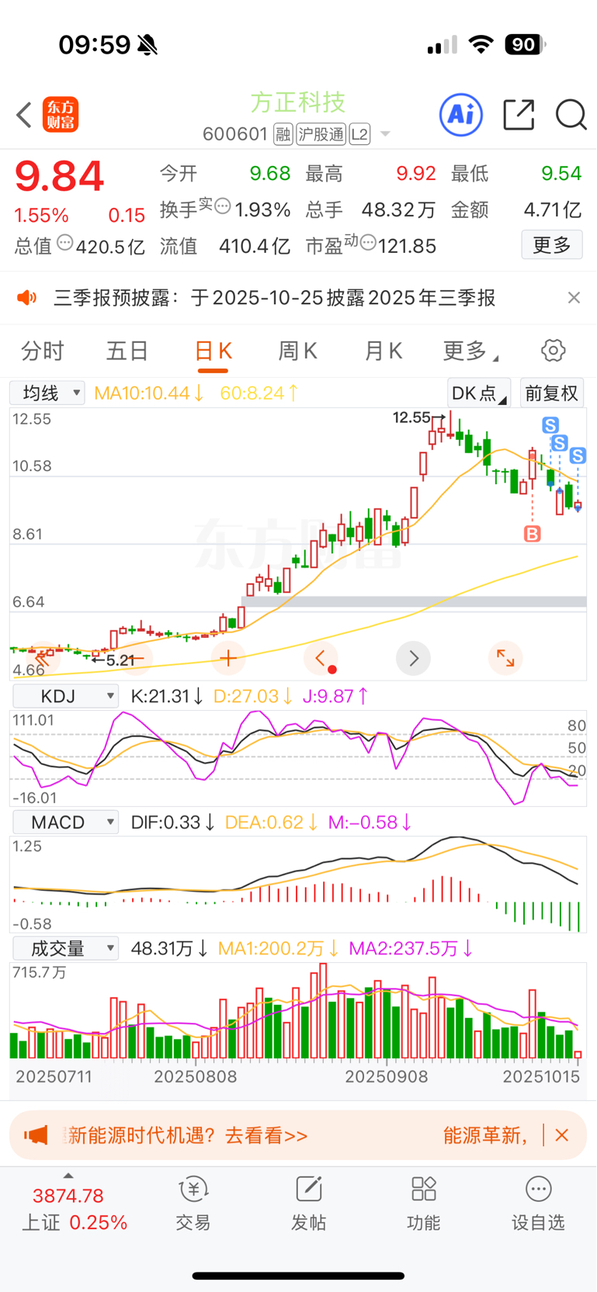Image resolution: width=597 pixels, height=1292 pixels.
Task: Tap the 更多 quote details button
Action: [x=552, y=245]
